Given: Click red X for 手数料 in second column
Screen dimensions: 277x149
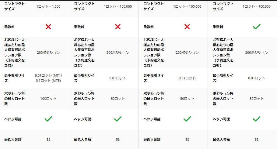Looking at the screenshot, I should coord(118,27).
